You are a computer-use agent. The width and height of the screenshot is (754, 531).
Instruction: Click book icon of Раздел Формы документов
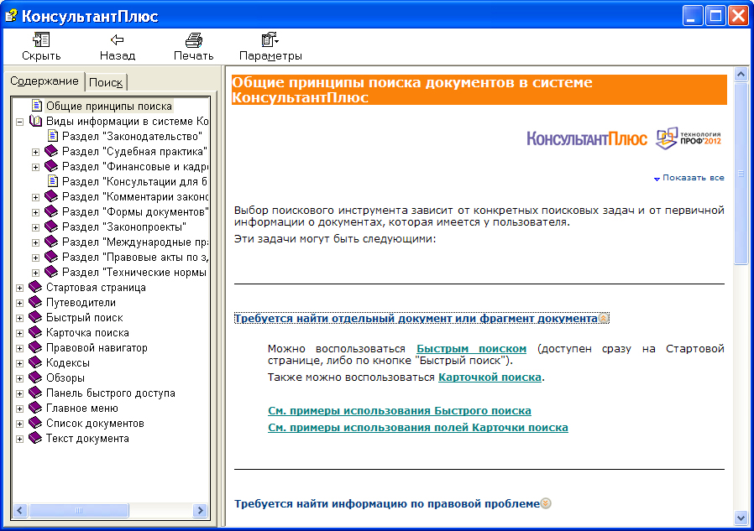tap(51, 211)
